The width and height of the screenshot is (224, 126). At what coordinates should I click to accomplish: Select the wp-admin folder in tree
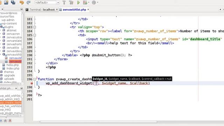click(8, 20)
